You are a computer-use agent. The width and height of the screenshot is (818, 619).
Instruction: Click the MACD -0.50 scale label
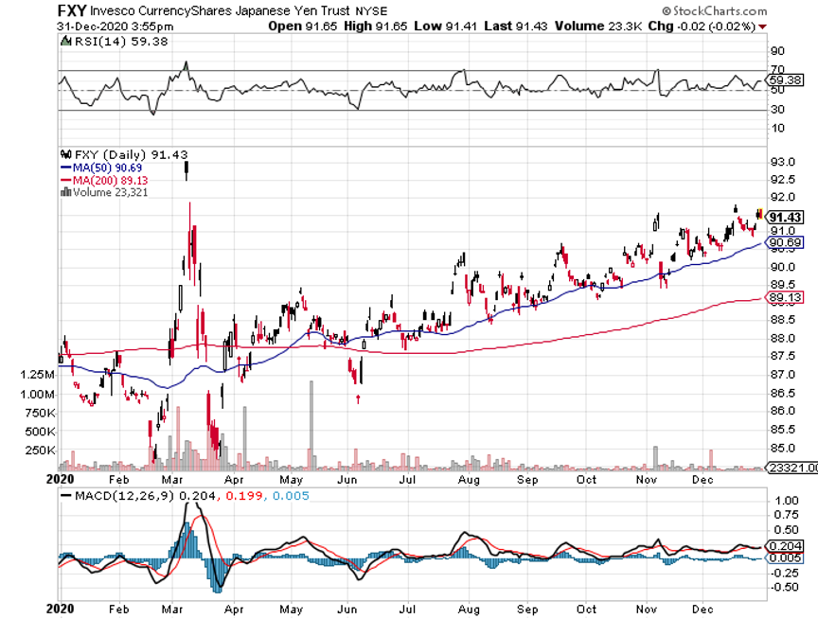[785, 587]
